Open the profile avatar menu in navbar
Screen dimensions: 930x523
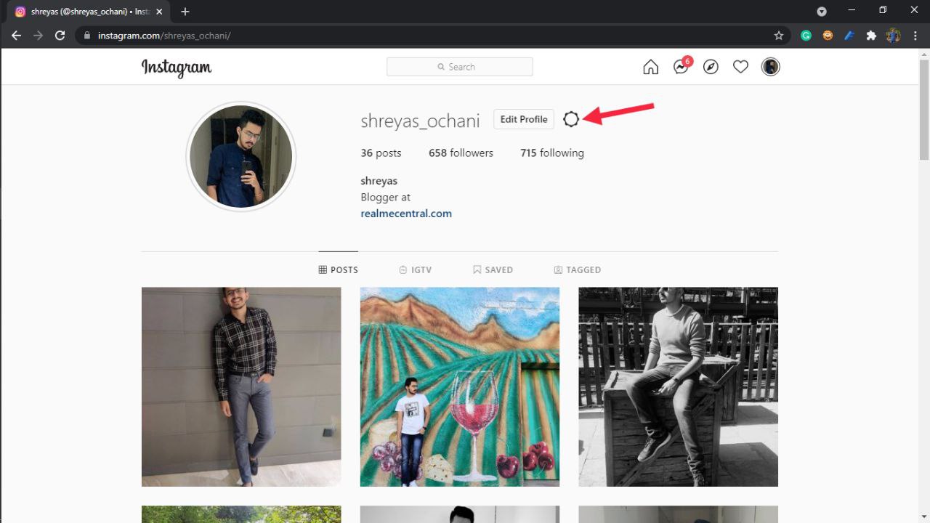coord(770,67)
